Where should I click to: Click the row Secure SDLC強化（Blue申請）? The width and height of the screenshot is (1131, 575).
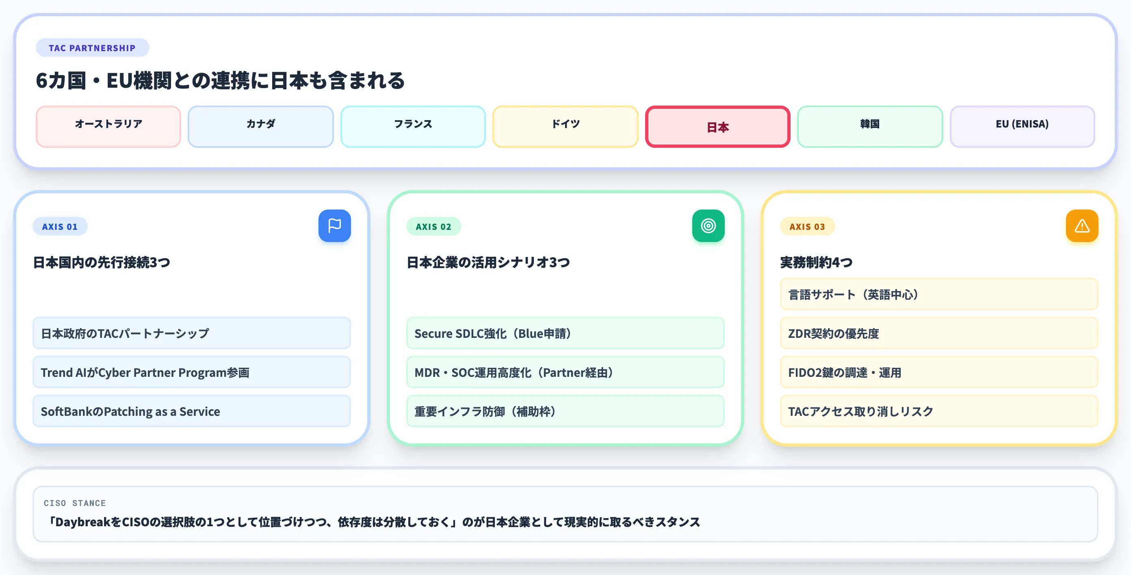click(565, 333)
